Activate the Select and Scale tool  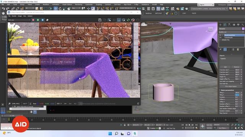coord(64,8)
